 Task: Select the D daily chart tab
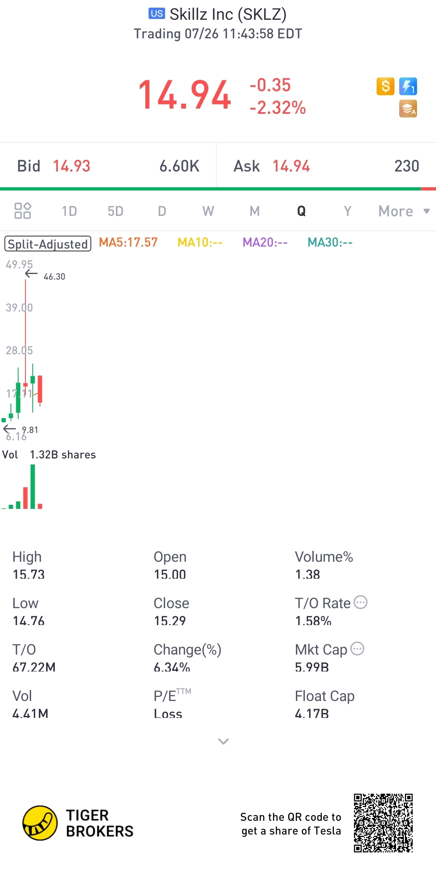162,211
